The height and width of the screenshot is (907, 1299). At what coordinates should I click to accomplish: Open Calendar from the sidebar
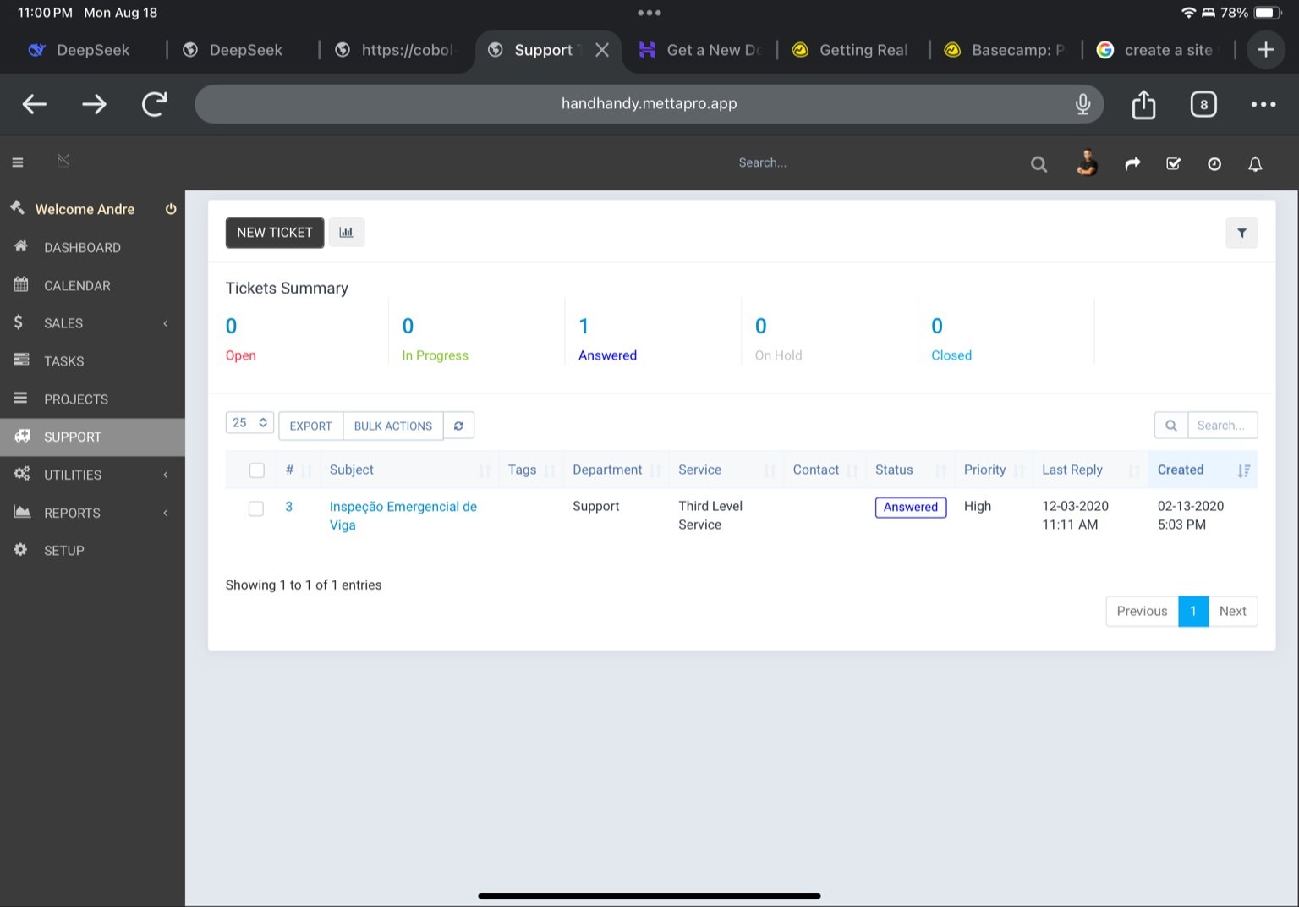coord(77,286)
